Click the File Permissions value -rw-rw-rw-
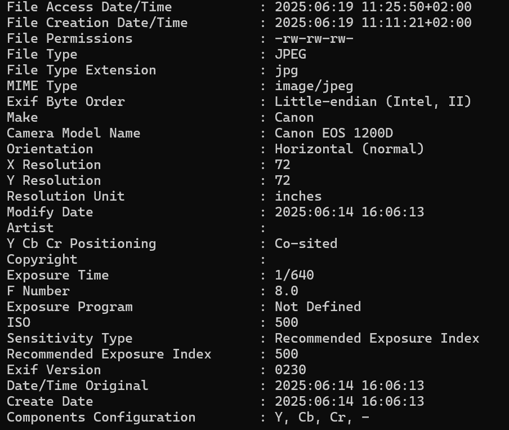This screenshot has width=509, height=430. pos(314,39)
